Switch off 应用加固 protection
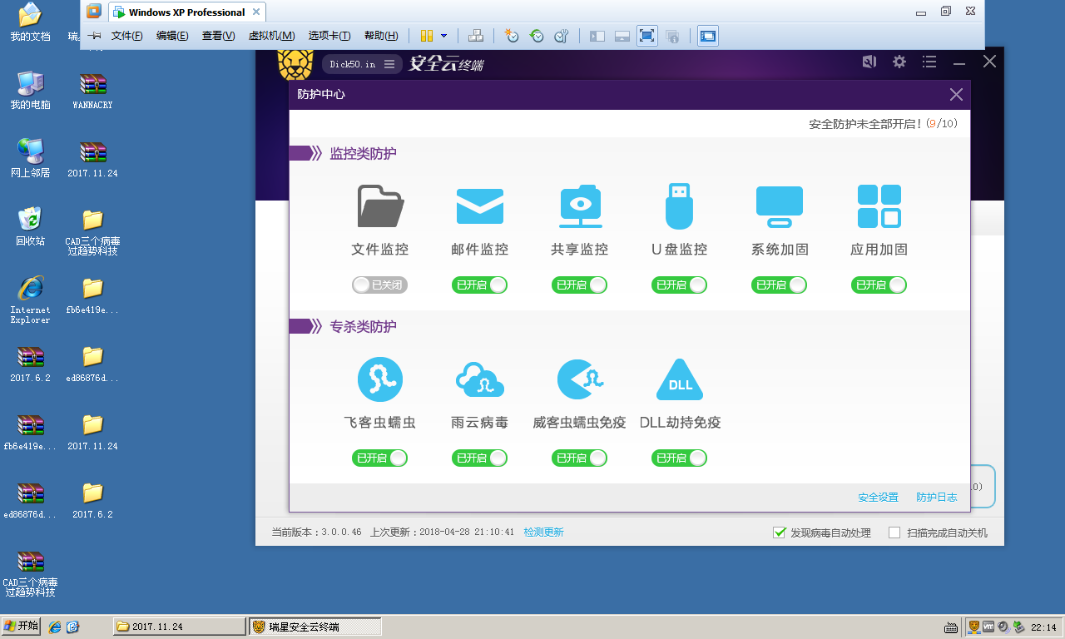Image resolution: width=1065 pixels, height=639 pixels. coord(879,285)
